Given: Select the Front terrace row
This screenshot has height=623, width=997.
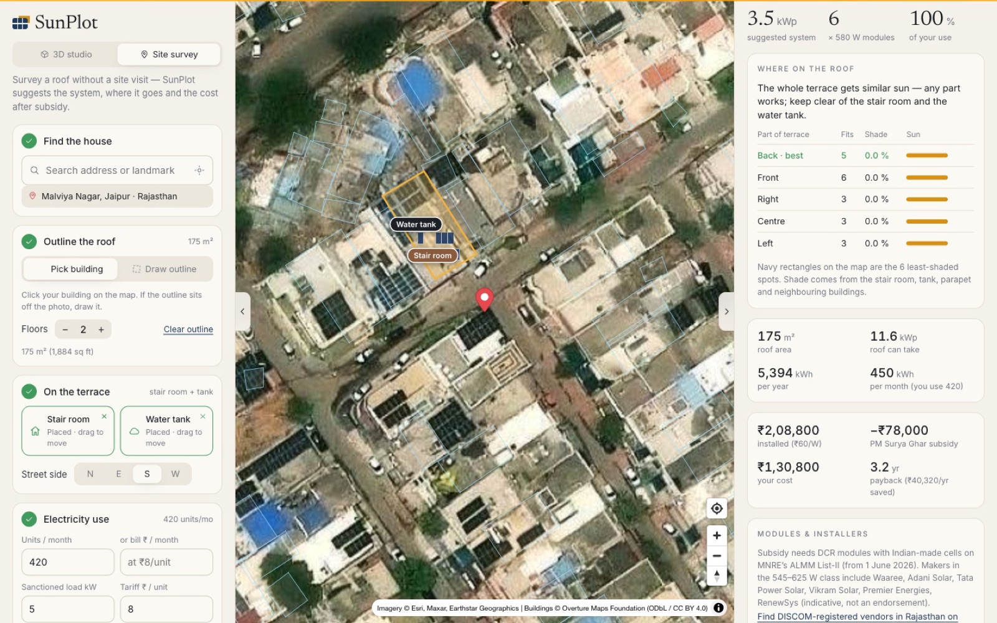Looking at the screenshot, I should 866,178.
